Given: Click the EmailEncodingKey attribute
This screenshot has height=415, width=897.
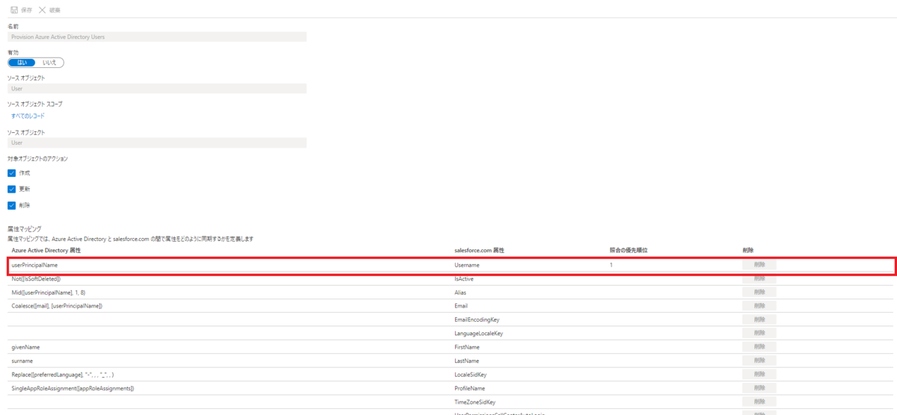Looking at the screenshot, I should coord(476,319).
